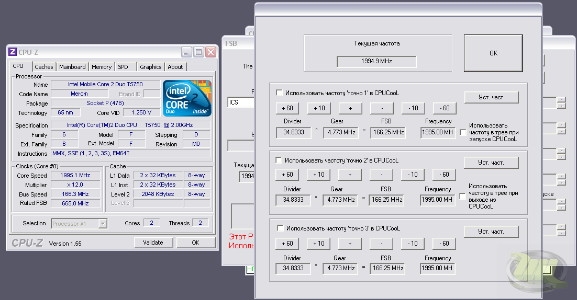This screenshot has height=300, width=577.
Task: Toggle tray frequency on CPUCooL exit checkbox
Action: [463, 197]
